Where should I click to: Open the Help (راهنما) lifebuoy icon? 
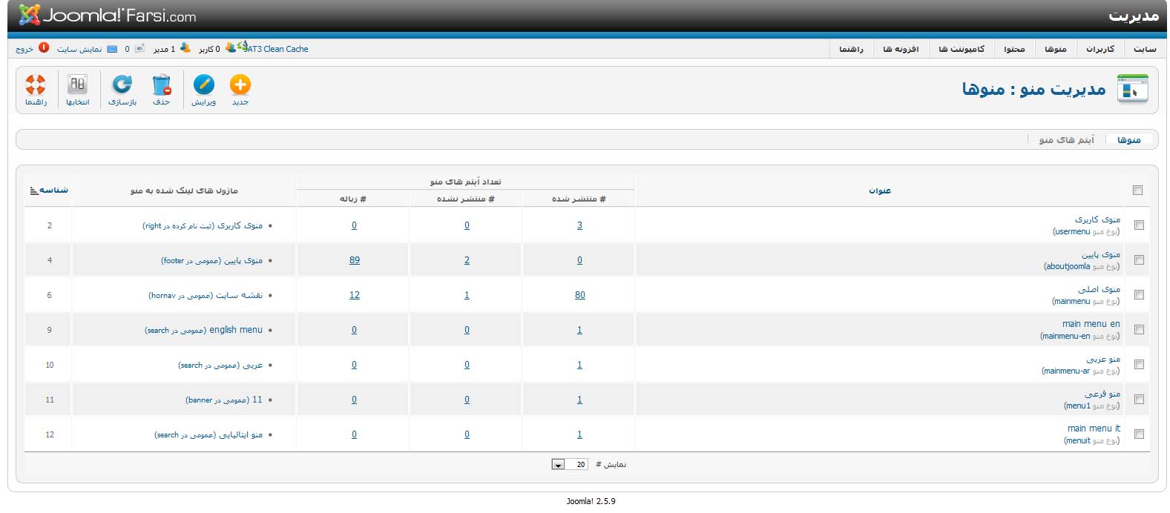[x=36, y=85]
